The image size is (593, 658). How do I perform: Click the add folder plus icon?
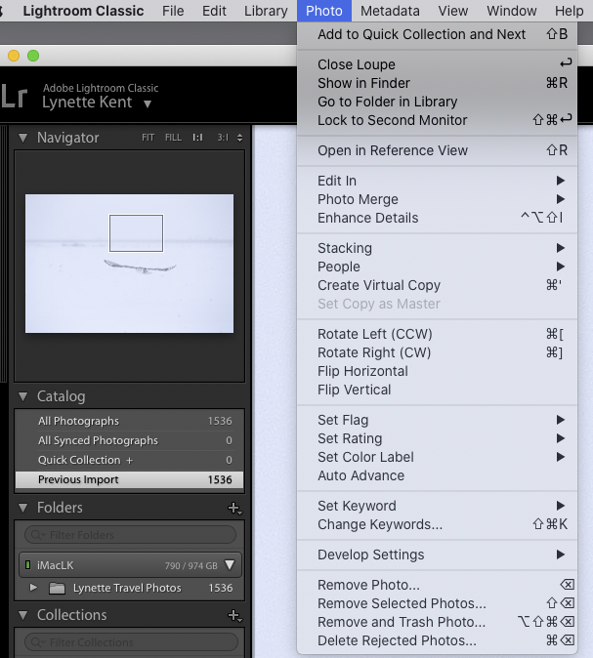(233, 508)
